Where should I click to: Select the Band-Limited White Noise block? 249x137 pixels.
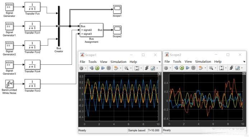coord(9,84)
